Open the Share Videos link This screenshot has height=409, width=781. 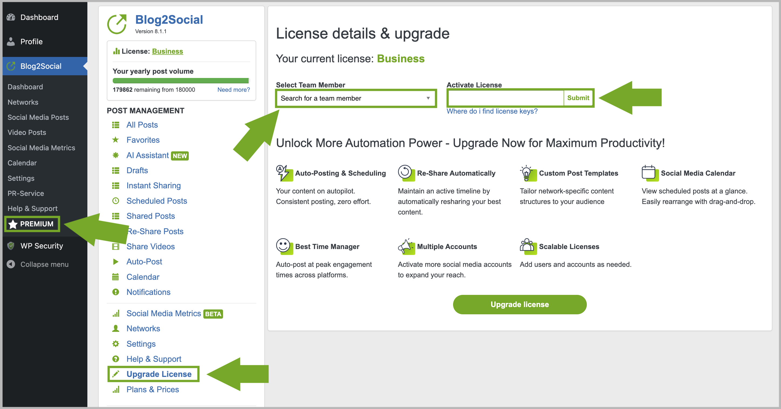[x=151, y=246]
